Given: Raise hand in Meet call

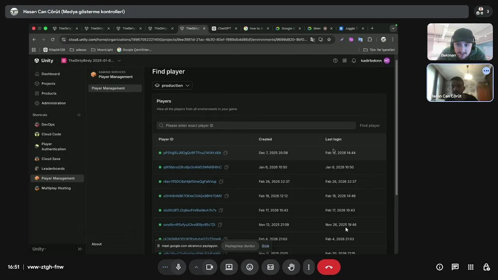Looking at the screenshot, I should 291,267.
